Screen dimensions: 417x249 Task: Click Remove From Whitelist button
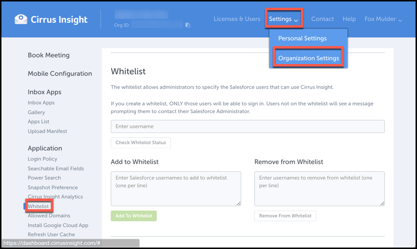point(285,216)
